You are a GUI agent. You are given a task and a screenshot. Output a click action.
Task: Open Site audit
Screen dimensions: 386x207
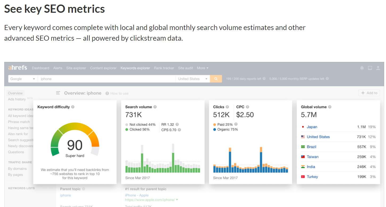pyautogui.click(x=185, y=68)
